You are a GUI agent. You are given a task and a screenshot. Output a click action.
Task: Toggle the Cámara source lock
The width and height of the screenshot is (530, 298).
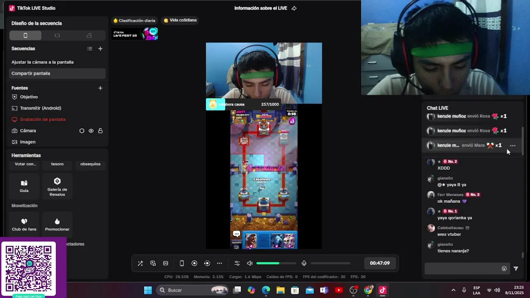100,131
